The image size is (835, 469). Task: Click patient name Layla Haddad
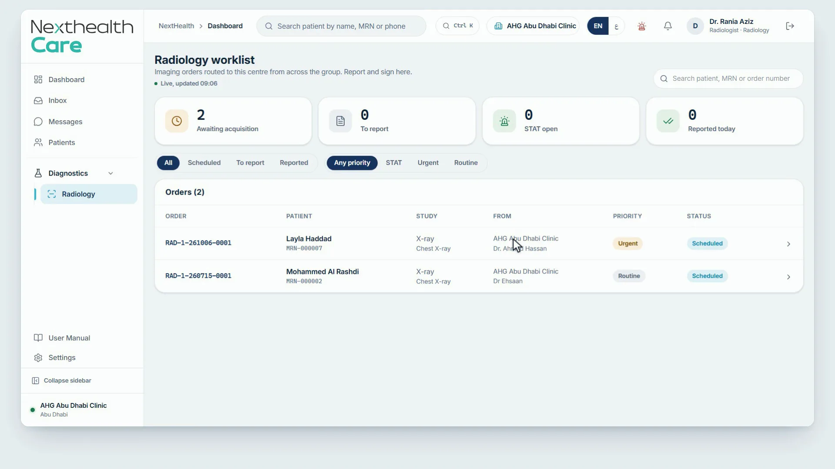[x=309, y=239]
